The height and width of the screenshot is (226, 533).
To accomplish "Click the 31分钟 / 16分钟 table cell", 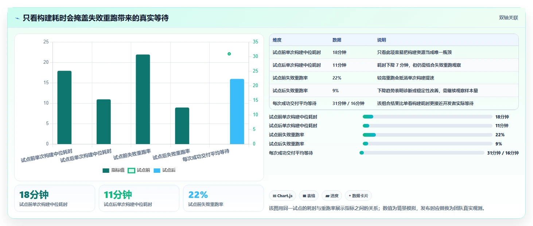I will [349, 104].
